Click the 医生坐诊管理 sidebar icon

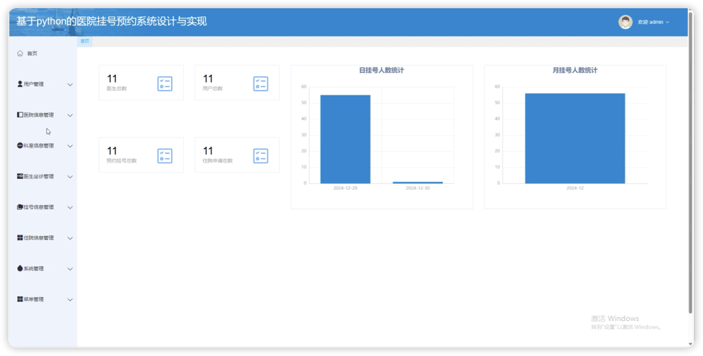click(20, 176)
